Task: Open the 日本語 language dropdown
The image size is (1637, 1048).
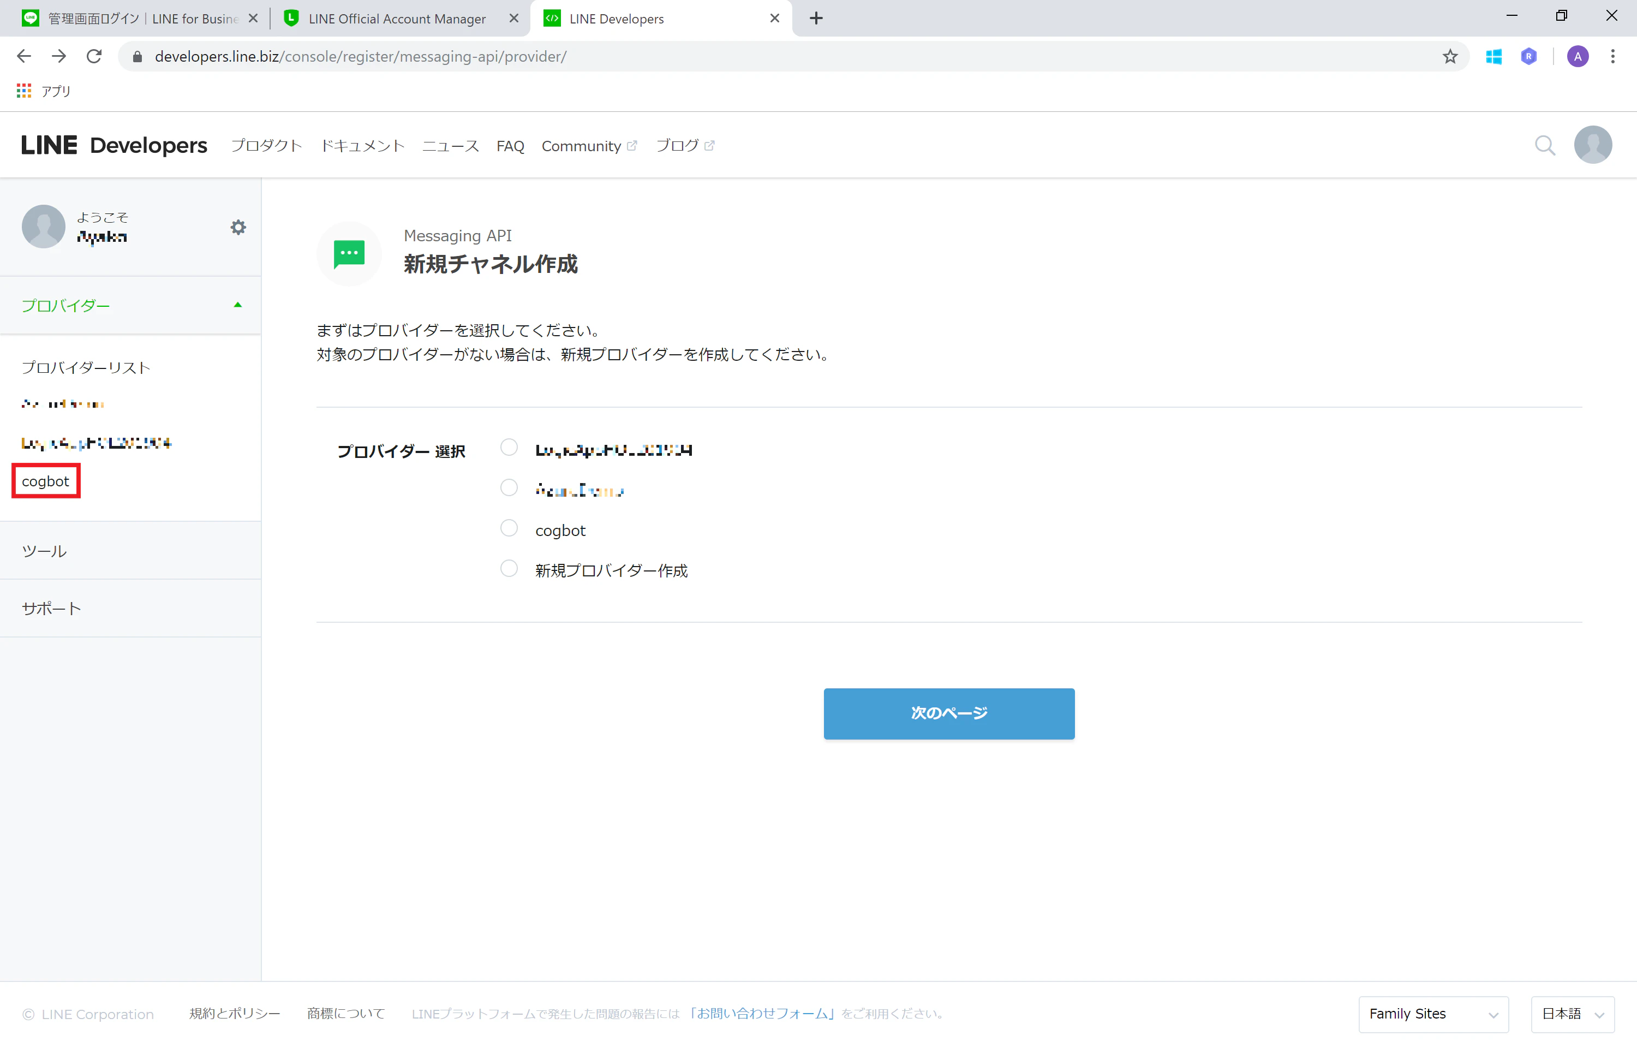Action: click(x=1573, y=1014)
